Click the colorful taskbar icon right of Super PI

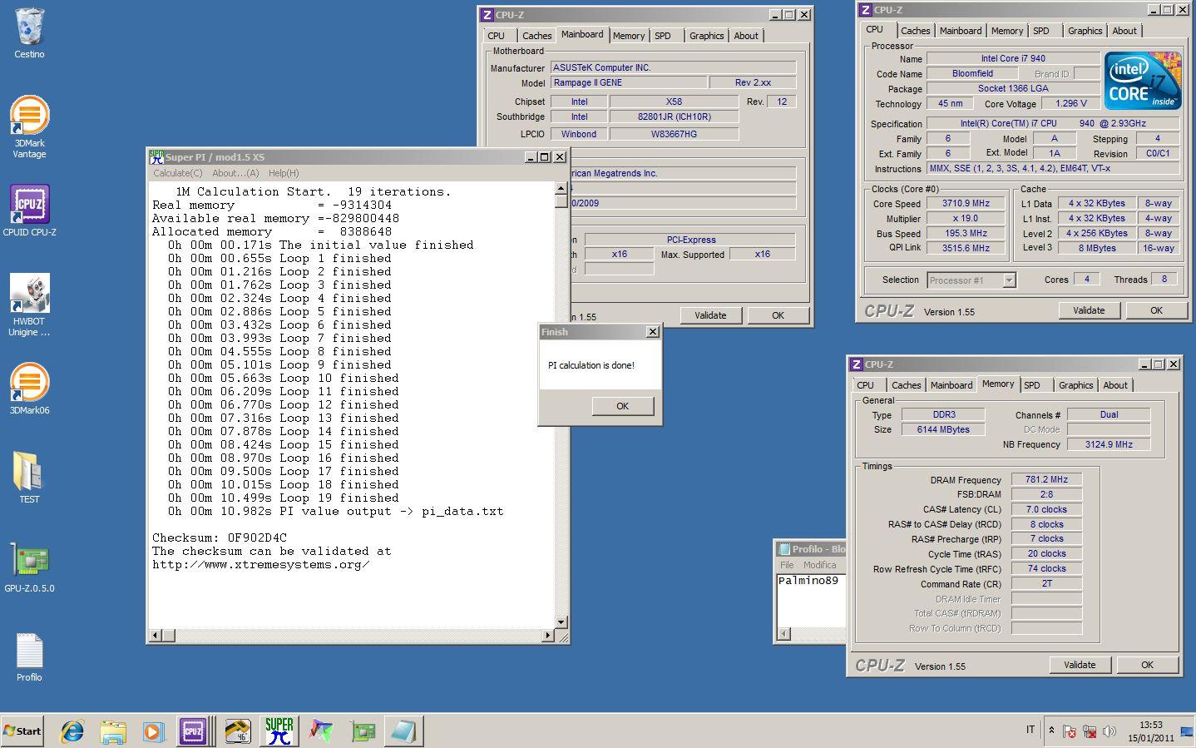tap(321, 731)
